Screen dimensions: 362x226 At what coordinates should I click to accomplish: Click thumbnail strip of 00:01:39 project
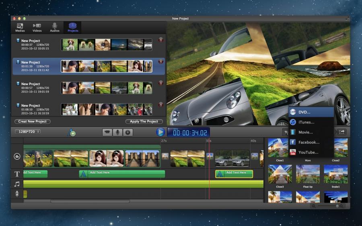[107, 66]
